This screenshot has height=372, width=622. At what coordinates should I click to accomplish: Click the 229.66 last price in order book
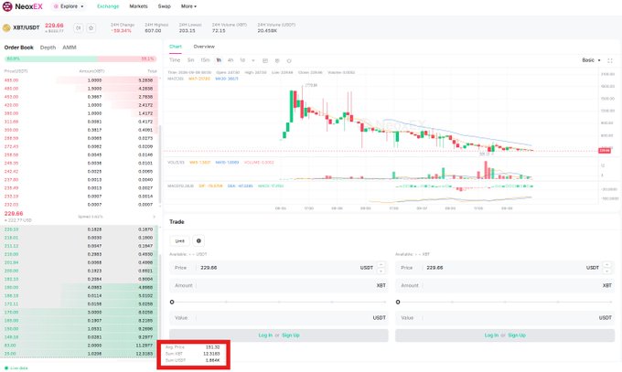coord(14,213)
